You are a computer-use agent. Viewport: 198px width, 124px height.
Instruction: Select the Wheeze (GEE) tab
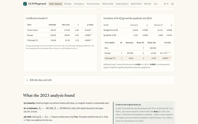(x=108, y=4)
